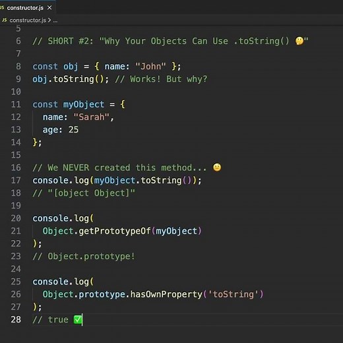Close the constructor.js tab
Viewport: 343px width, 343px height.
click(x=49, y=8)
